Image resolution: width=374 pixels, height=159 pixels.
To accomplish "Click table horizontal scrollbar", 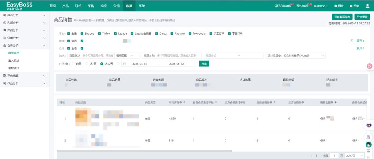I will tap(144, 151).
